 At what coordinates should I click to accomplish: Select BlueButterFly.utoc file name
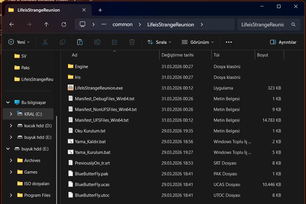tap(92, 195)
